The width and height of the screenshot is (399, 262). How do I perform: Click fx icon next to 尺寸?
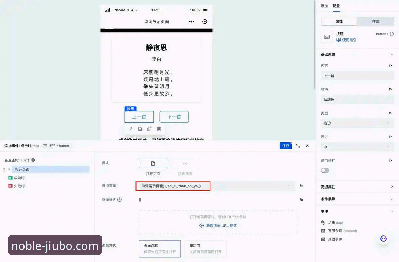pyautogui.click(x=390, y=136)
